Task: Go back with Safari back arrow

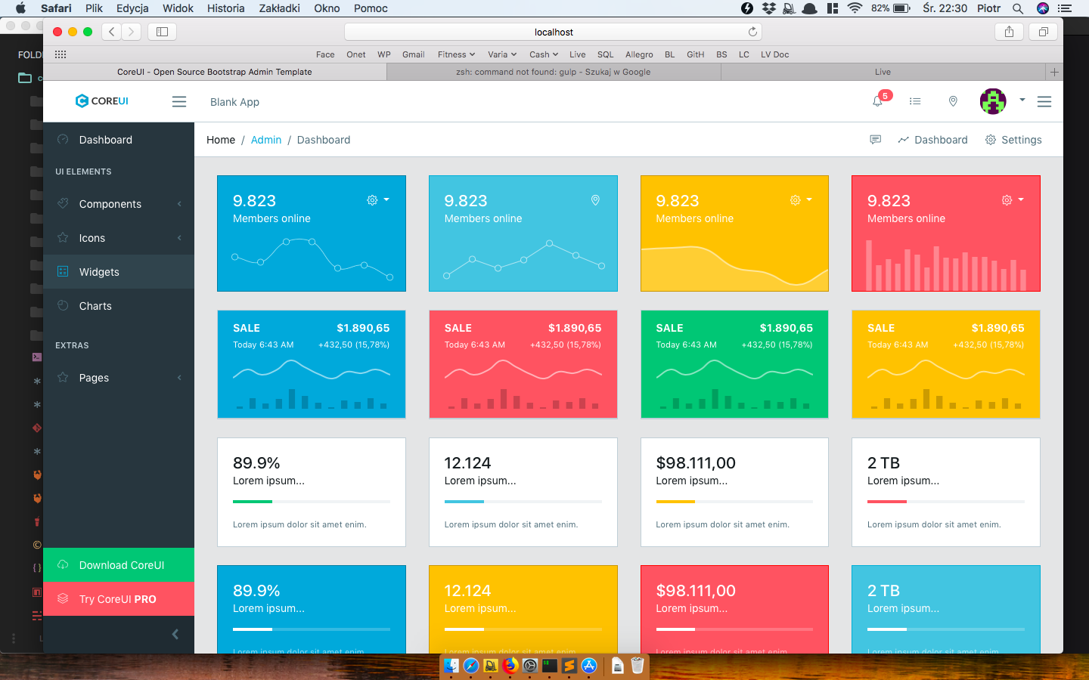Action: (112, 32)
